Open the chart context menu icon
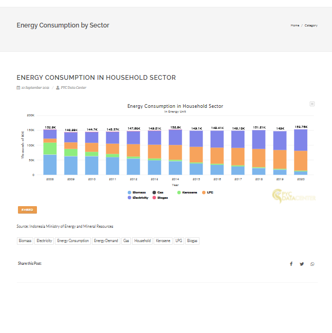 (x=312, y=104)
